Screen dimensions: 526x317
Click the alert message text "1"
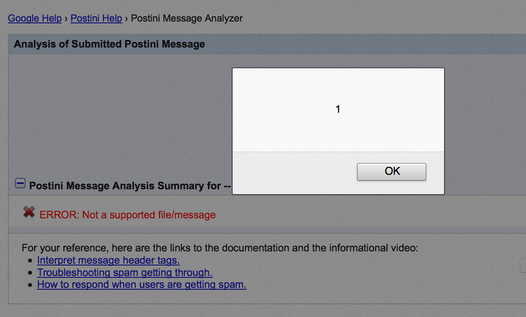338,109
